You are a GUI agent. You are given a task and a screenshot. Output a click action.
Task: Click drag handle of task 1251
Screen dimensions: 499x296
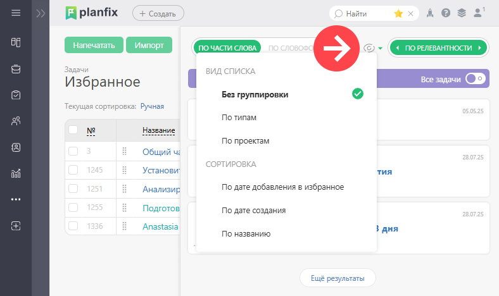[124, 189]
